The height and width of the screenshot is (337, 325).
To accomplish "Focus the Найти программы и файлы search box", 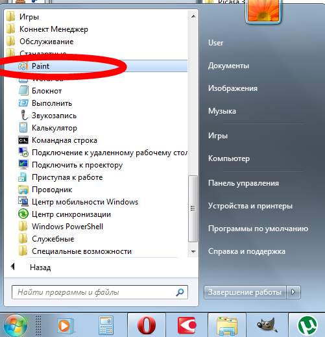I will [100, 292].
